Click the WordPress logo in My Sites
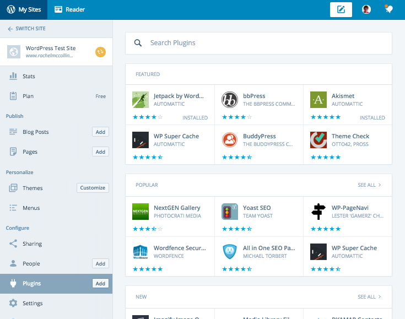 [x=11, y=9]
